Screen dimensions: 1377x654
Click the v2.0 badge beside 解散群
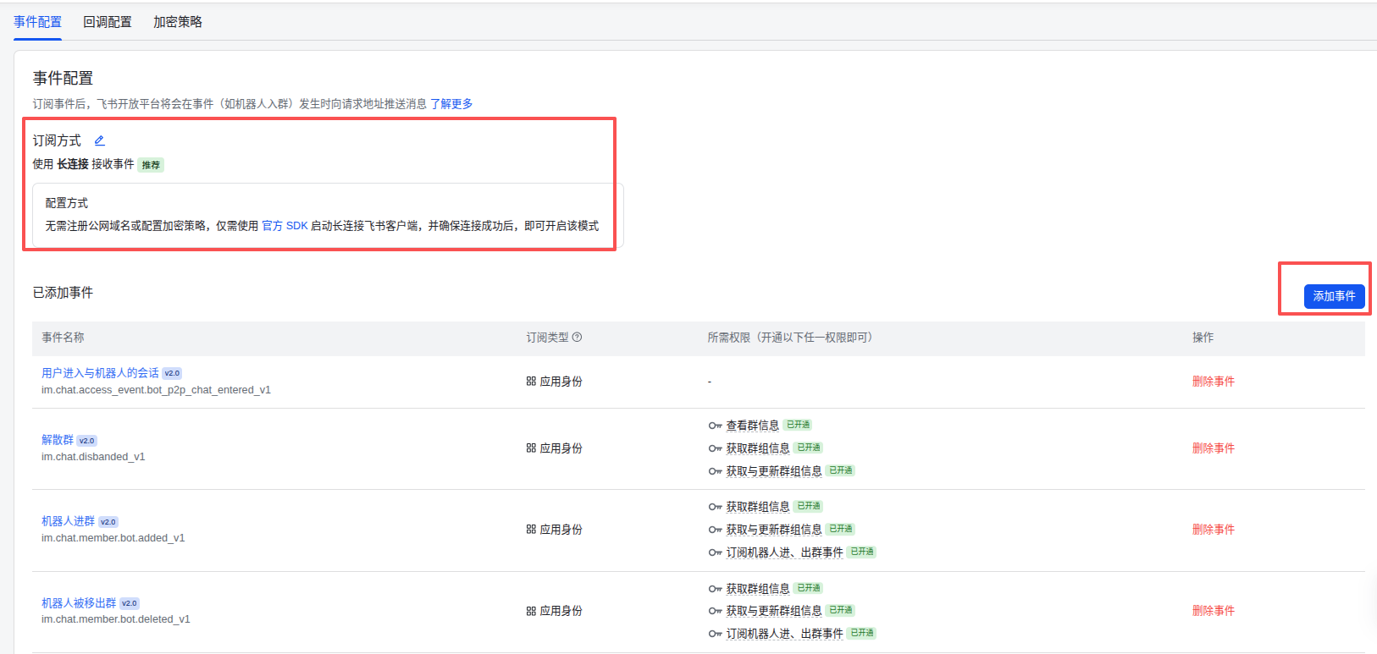coord(87,441)
